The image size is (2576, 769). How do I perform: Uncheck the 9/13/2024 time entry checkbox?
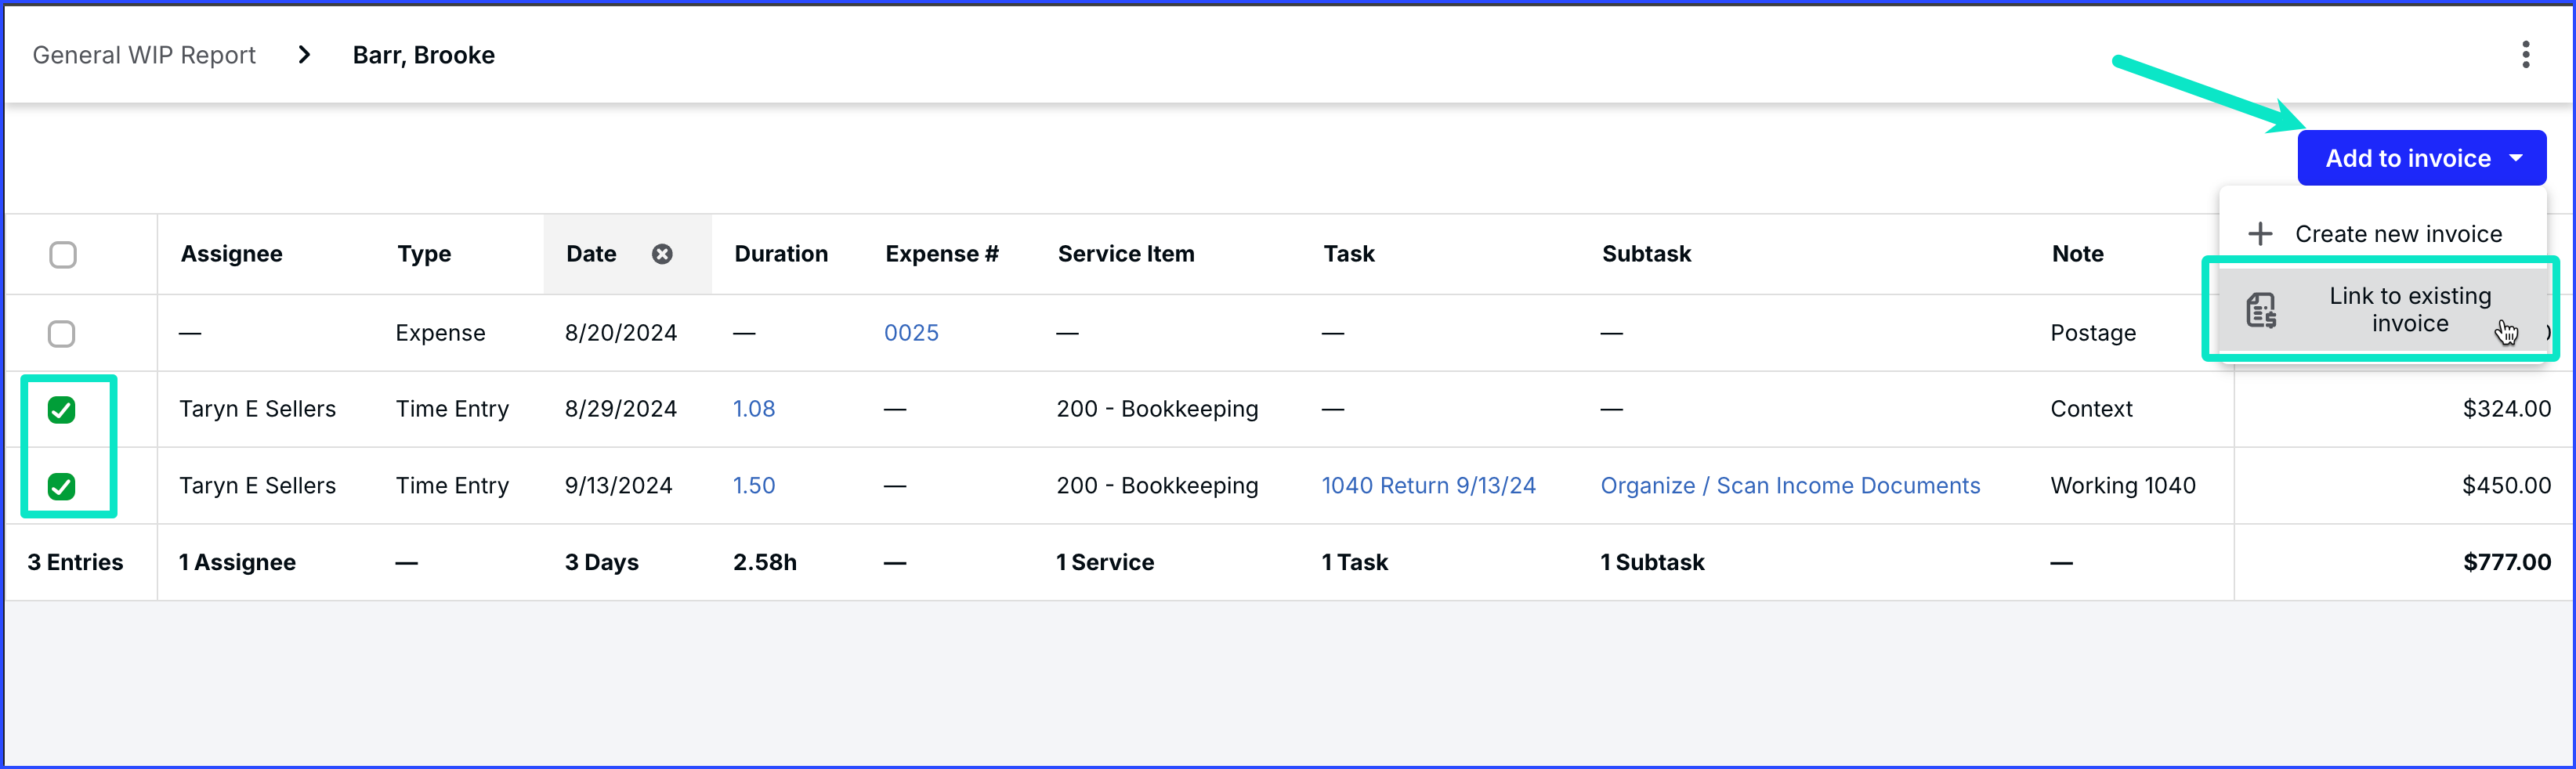62,487
